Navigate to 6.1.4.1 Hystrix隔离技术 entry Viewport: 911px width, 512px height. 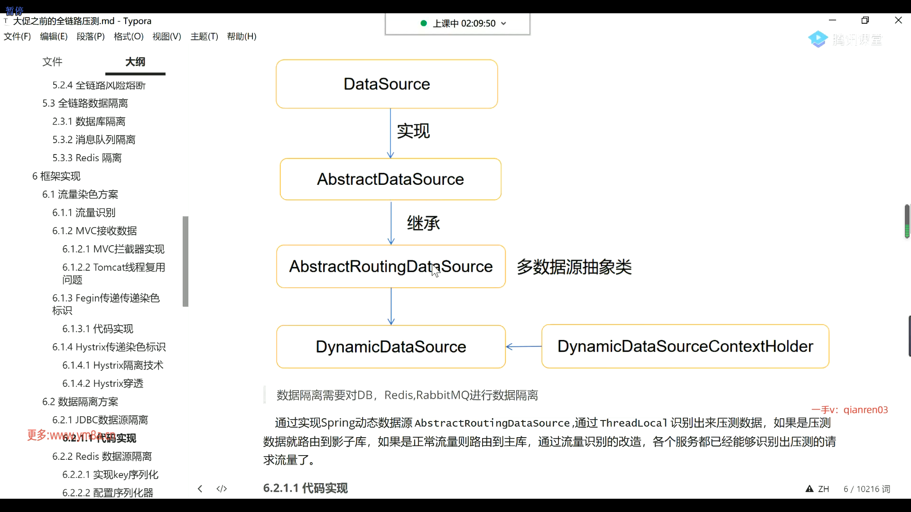click(x=112, y=365)
